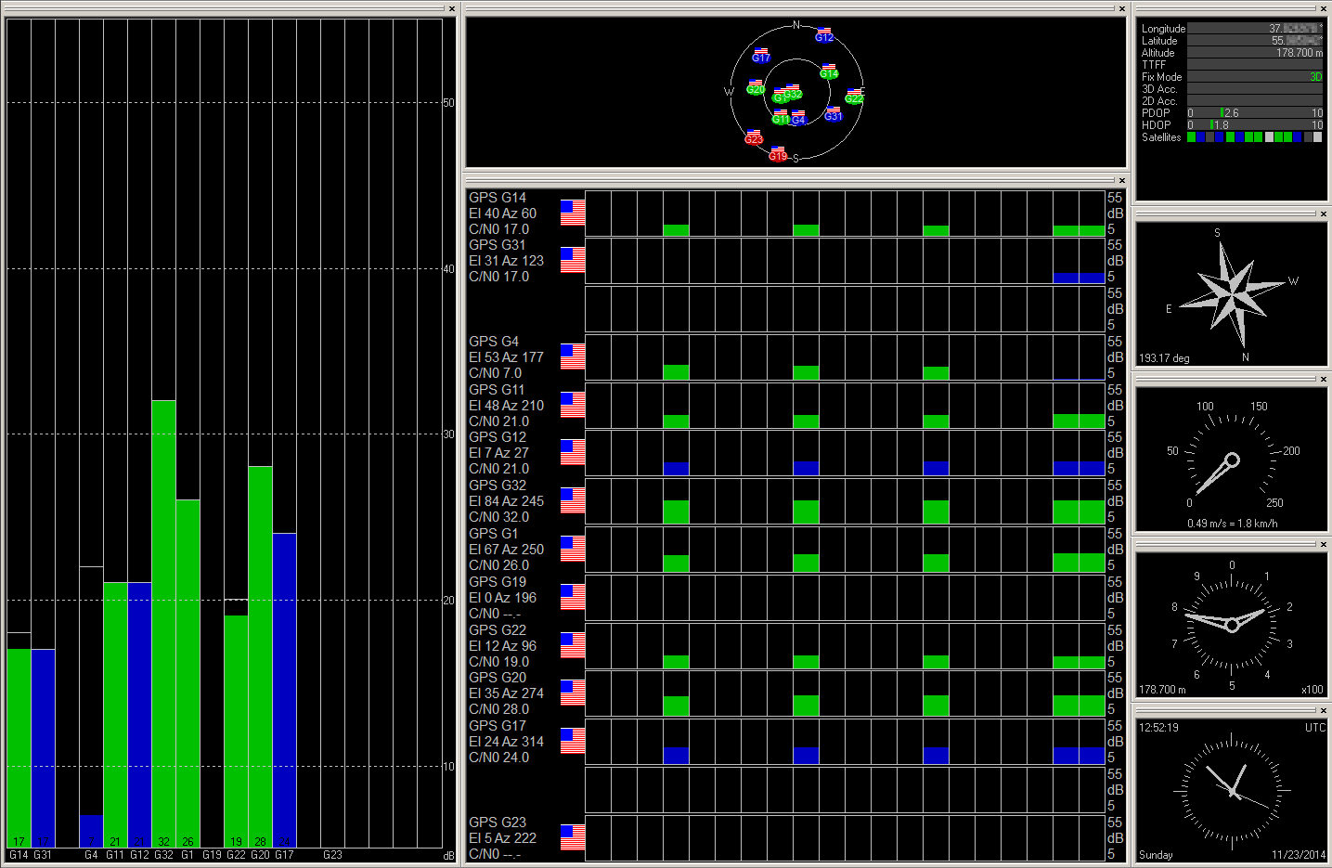The image size is (1332, 868).
Task: Click the G12 satellite in sky view
Action: tap(823, 37)
